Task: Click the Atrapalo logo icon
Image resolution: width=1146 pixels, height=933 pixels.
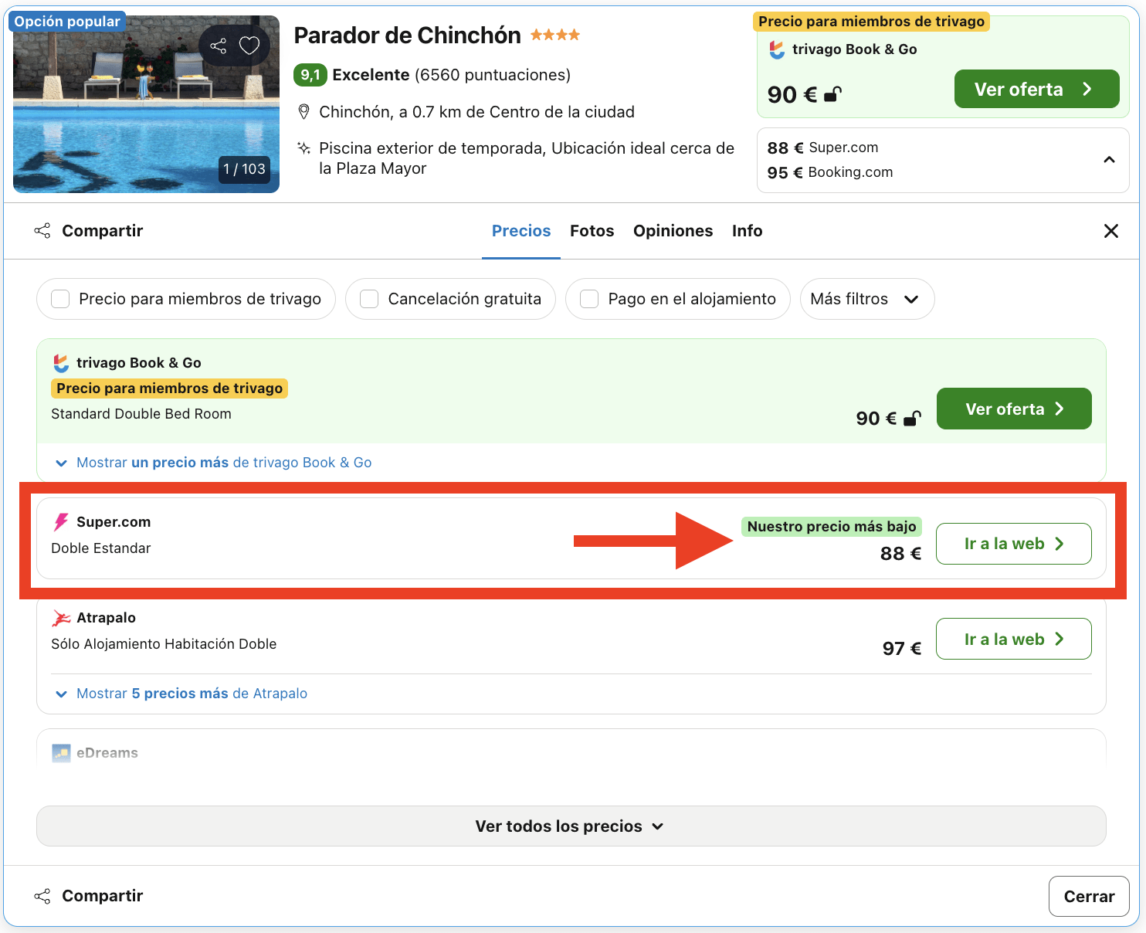Action: tap(60, 617)
